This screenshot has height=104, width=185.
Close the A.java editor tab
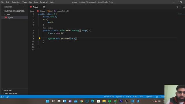pyautogui.click(x=44, y=7)
